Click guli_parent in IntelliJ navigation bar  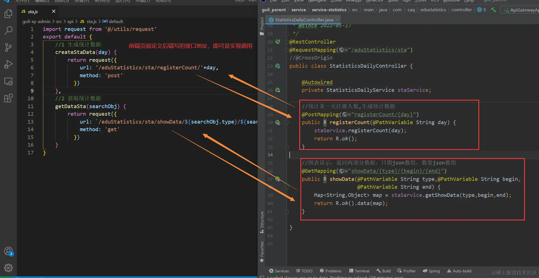(x=274, y=10)
